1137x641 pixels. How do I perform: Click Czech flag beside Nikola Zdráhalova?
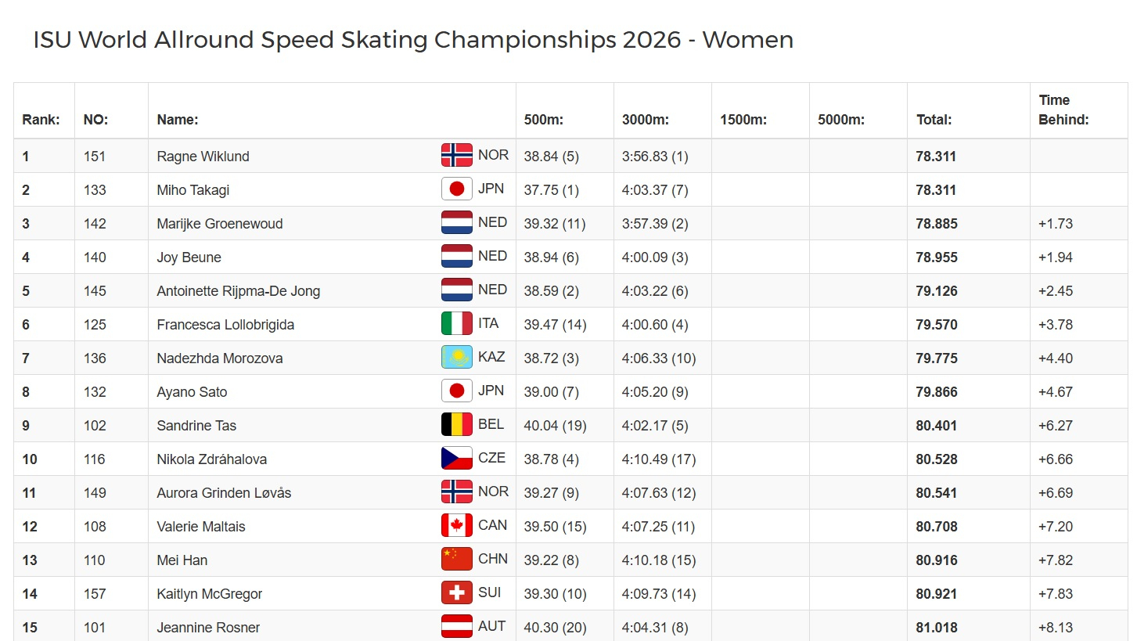(457, 458)
